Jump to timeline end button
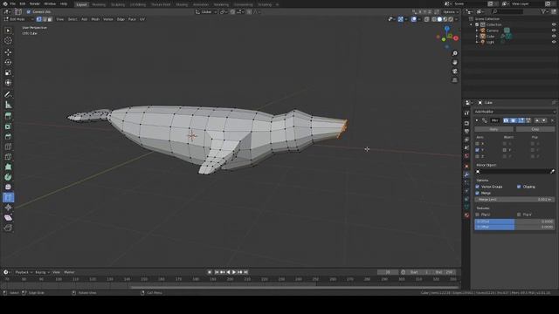 pos(245,272)
